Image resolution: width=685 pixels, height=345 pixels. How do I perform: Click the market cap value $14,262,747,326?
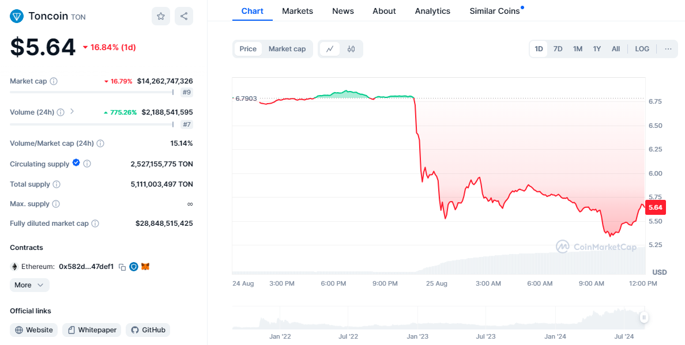click(165, 81)
